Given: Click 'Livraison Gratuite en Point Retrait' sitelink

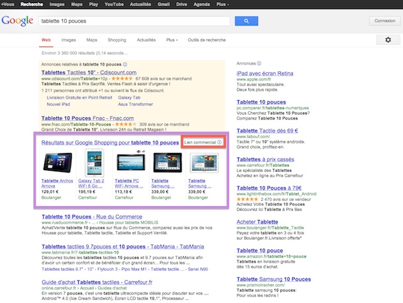Looking at the screenshot, I should (79, 98).
